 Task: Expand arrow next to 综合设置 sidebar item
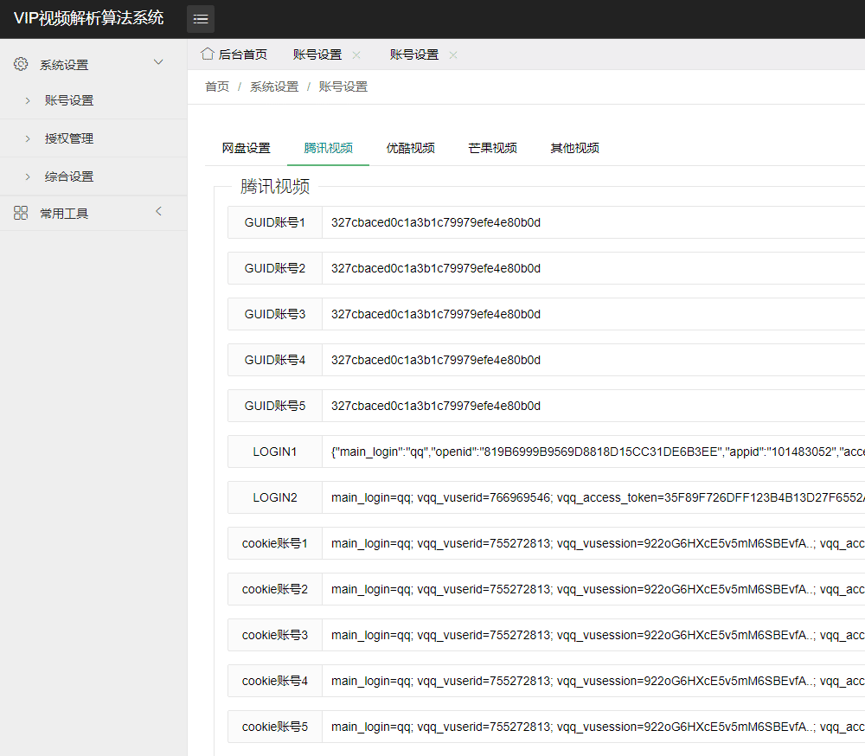click(x=28, y=176)
